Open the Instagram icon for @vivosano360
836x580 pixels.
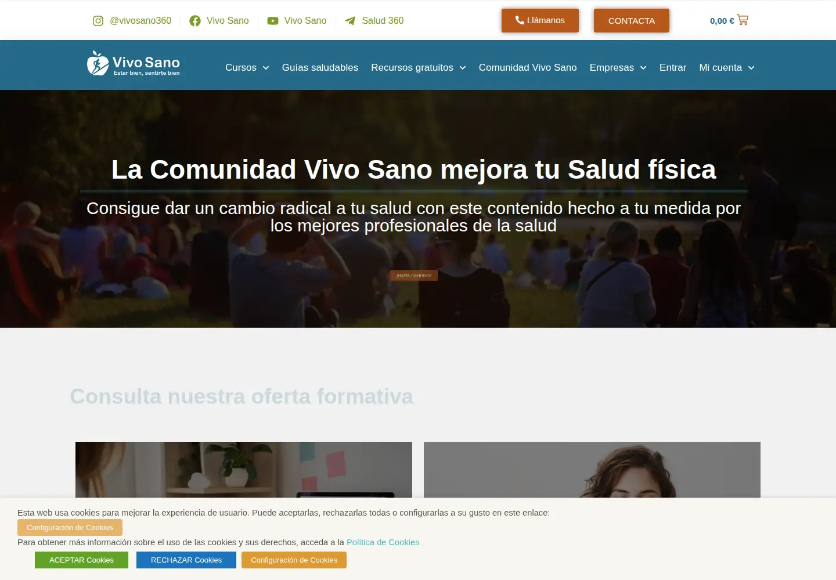[98, 21]
